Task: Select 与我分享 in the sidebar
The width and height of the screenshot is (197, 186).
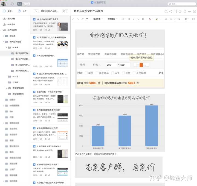Action: [x=11, y=24]
